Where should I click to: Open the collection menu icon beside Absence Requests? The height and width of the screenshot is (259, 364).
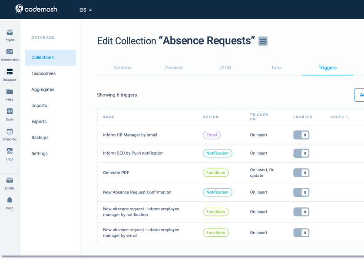(x=263, y=41)
